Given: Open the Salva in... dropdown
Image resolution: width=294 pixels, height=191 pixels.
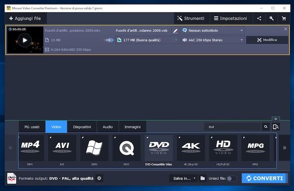Looking at the screenshot, I should [x=183, y=178].
